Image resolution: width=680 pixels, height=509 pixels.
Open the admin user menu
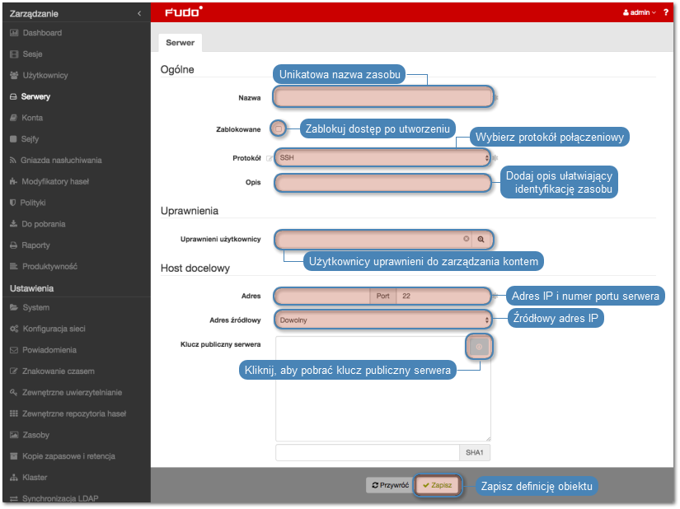coord(640,12)
